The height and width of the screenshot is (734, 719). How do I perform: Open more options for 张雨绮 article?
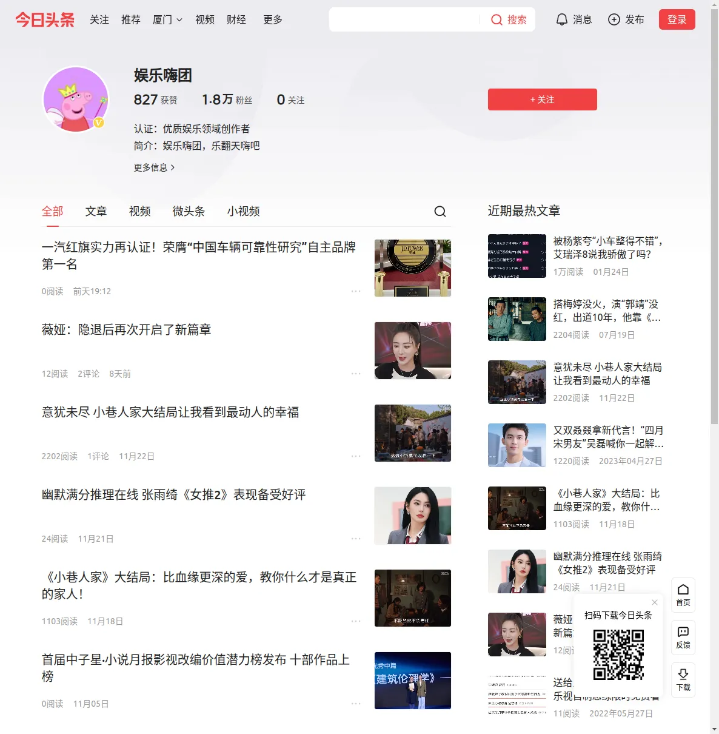pos(356,539)
